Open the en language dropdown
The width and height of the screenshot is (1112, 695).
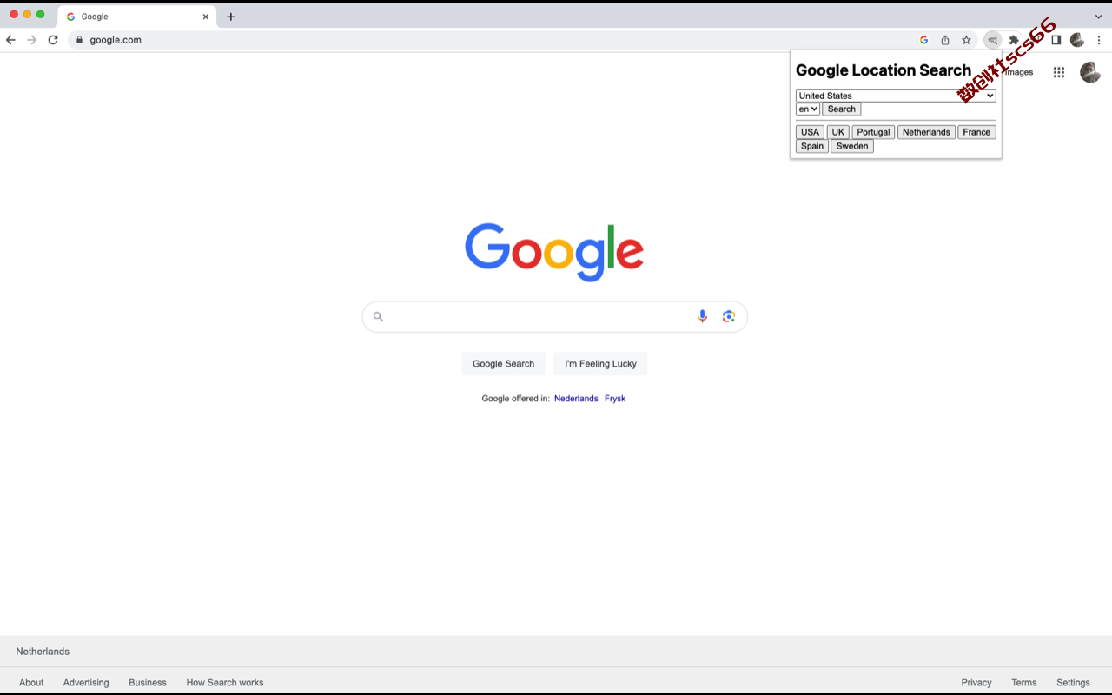pyautogui.click(x=808, y=109)
